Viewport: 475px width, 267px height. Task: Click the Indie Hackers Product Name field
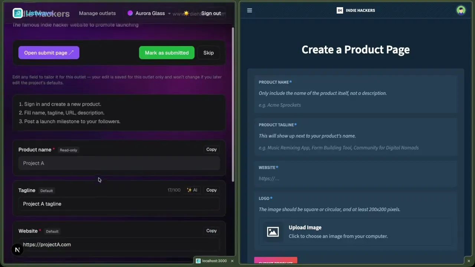[x=356, y=105]
